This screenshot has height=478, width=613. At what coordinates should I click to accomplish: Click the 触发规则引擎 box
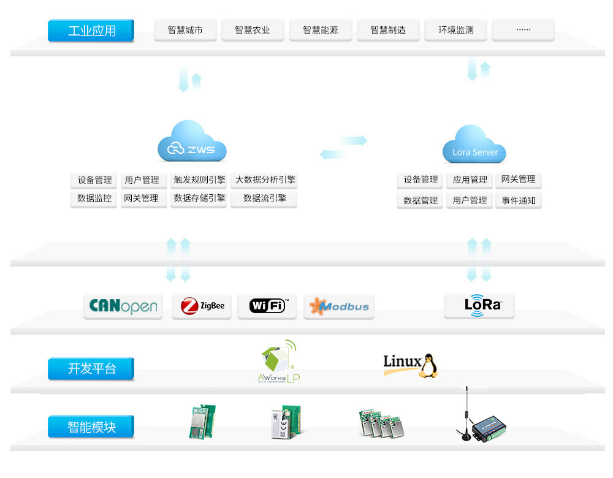click(199, 180)
